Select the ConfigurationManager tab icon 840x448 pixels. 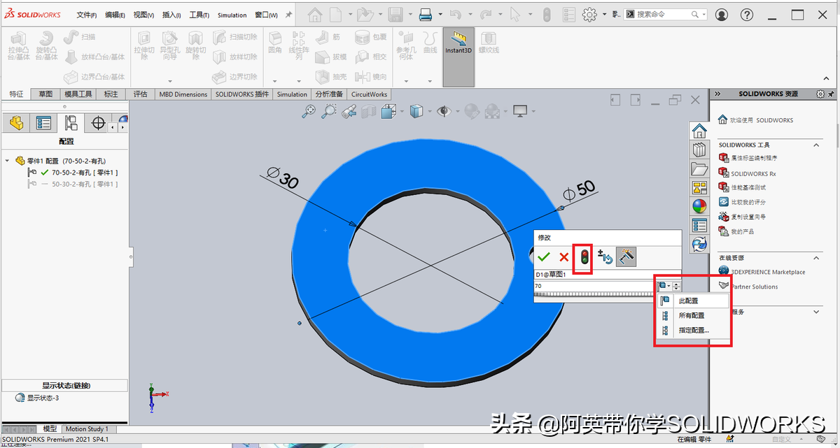pyautogui.click(x=71, y=124)
